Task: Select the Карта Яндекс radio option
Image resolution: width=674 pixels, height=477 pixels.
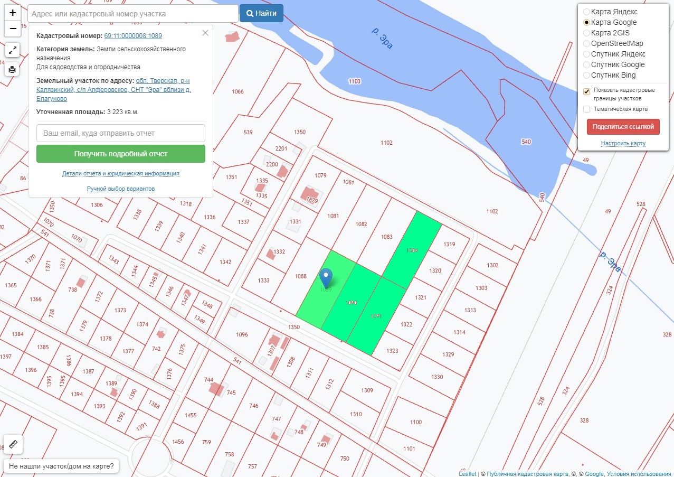Action: coord(586,12)
